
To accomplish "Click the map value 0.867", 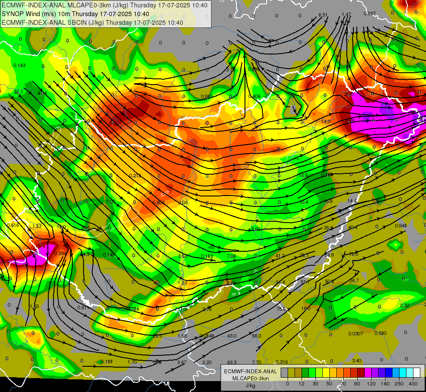I will coord(369,14).
